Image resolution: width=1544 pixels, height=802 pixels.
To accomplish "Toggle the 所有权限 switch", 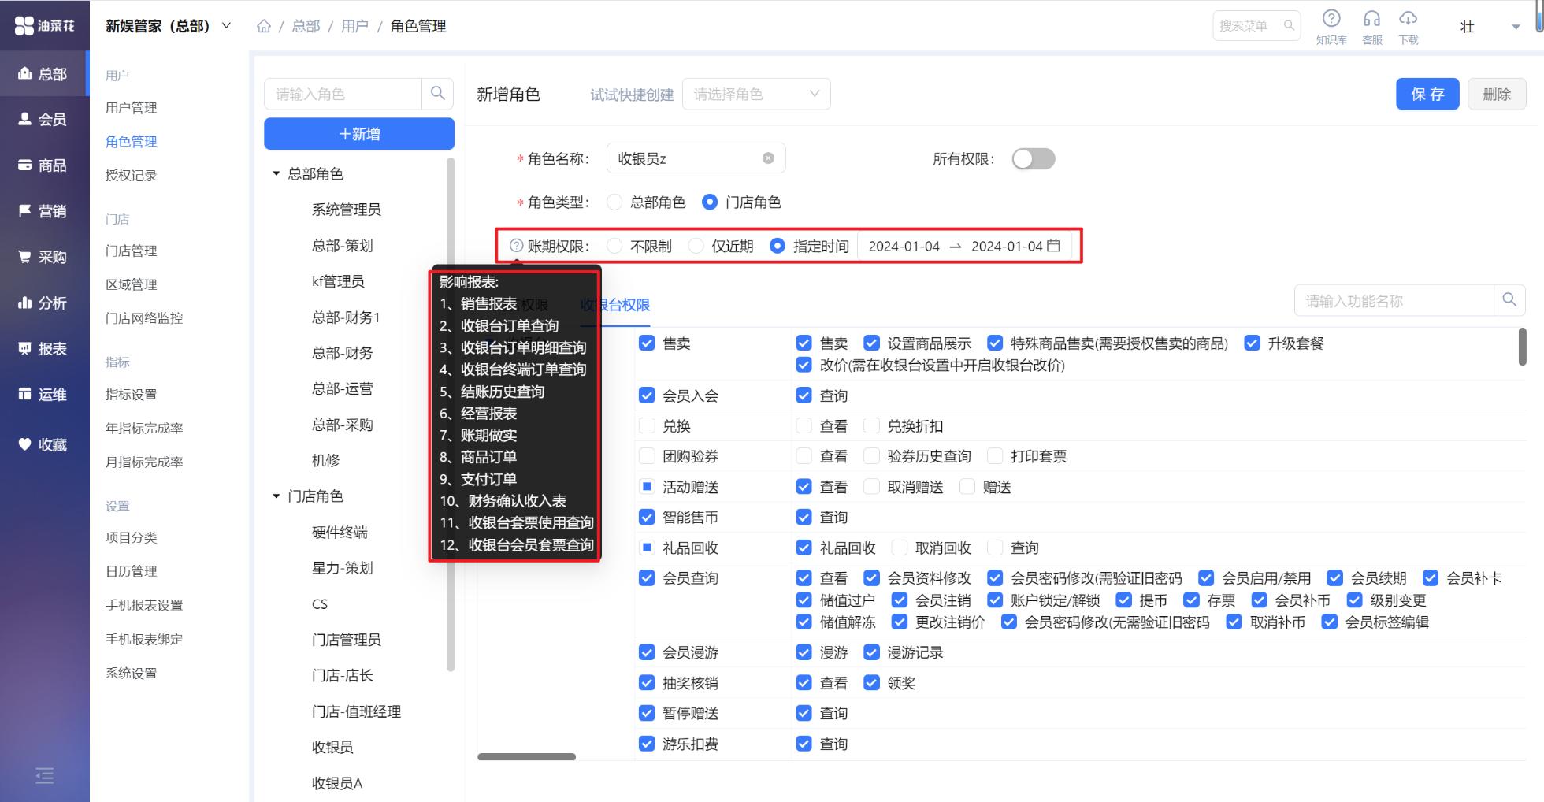I will point(1034,159).
